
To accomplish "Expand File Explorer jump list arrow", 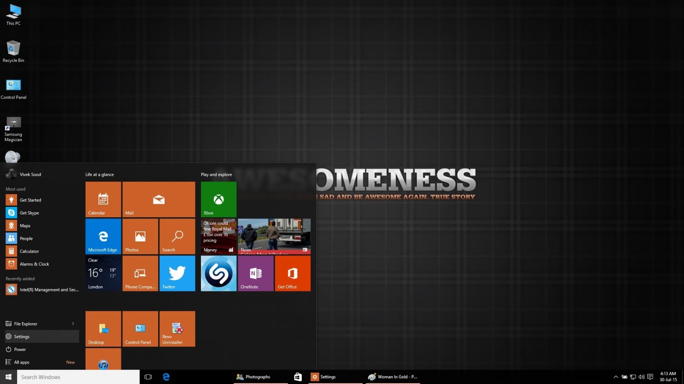I will coord(73,324).
